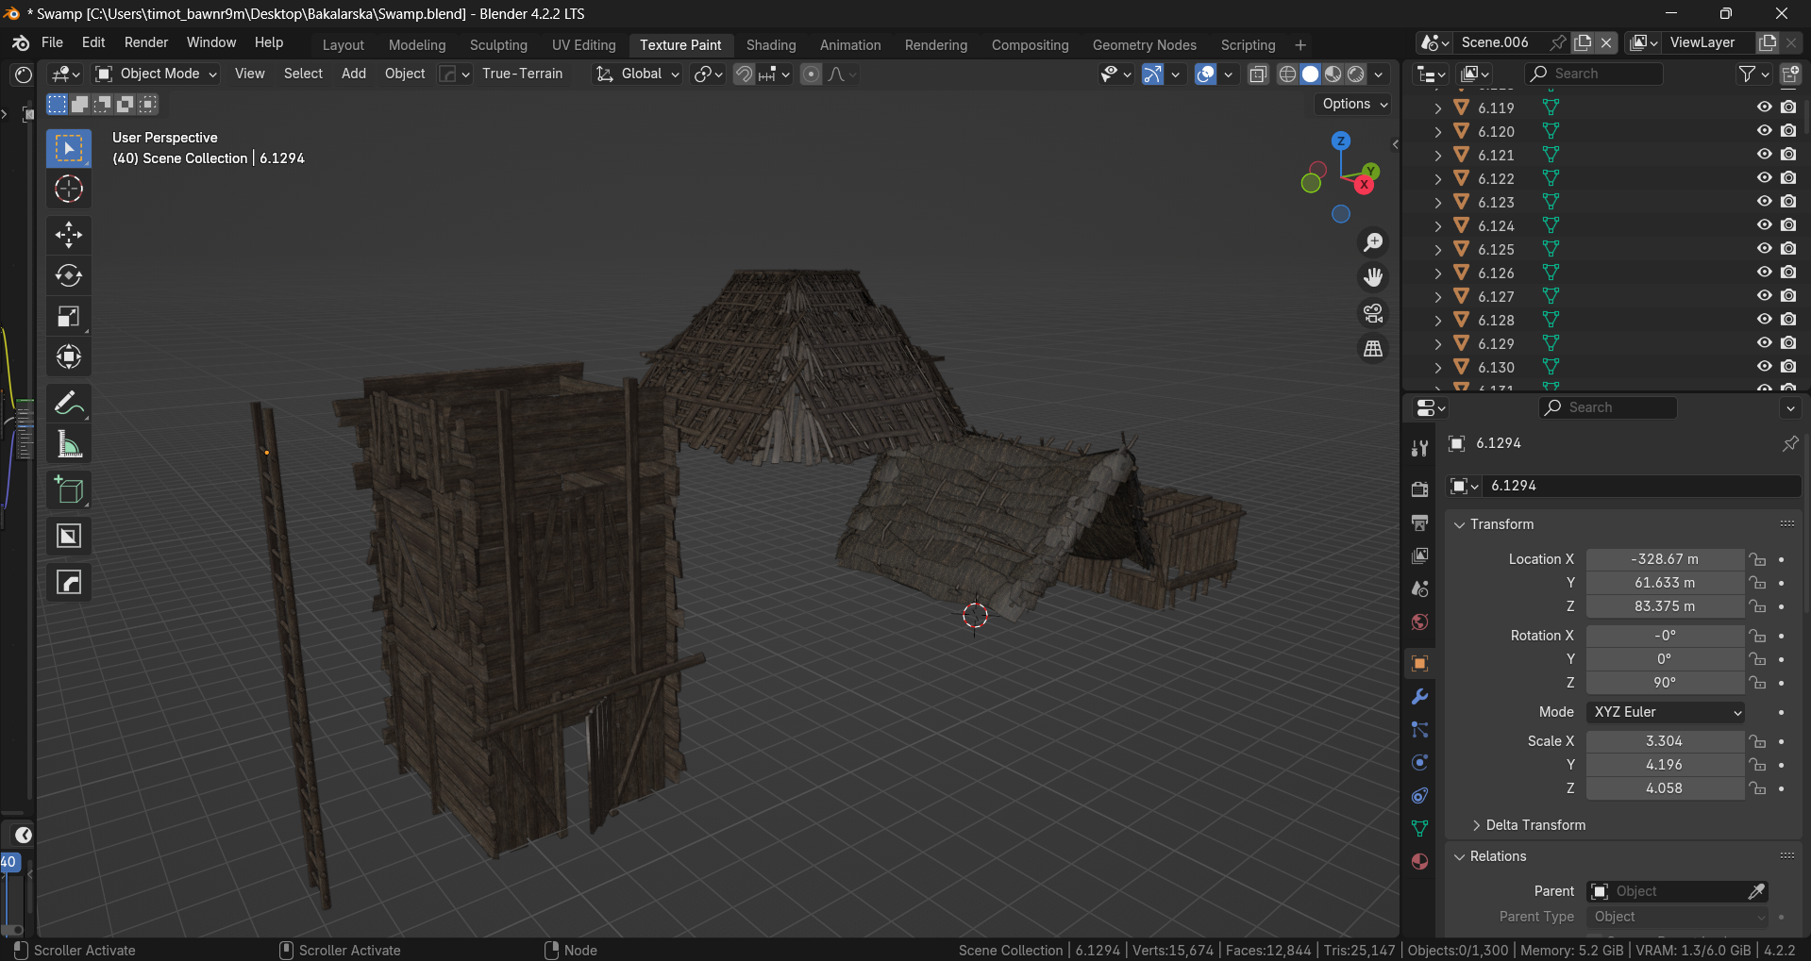The image size is (1811, 961).
Task: Click the red X axis gizmo
Action: [1364, 185]
